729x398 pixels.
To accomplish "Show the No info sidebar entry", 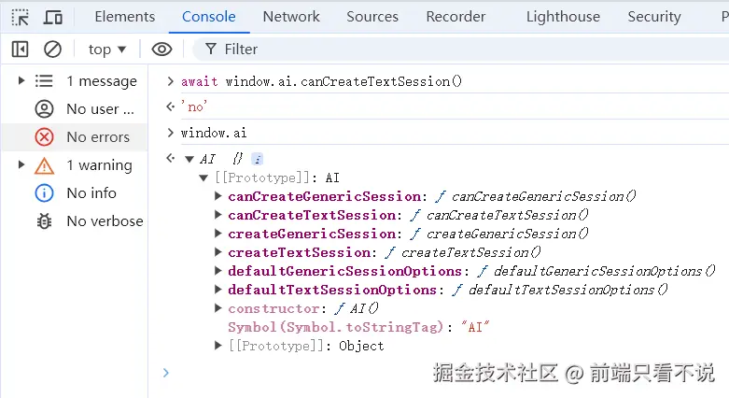I will pos(91,193).
